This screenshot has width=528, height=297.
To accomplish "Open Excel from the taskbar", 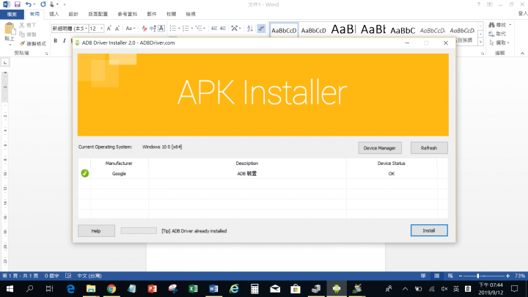I will 194,289.
